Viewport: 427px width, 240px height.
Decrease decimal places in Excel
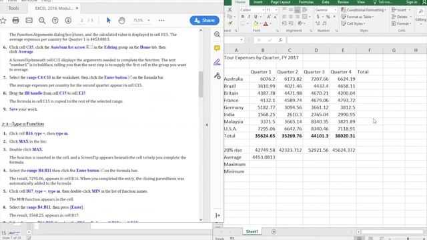pyautogui.click(x=325, y=23)
